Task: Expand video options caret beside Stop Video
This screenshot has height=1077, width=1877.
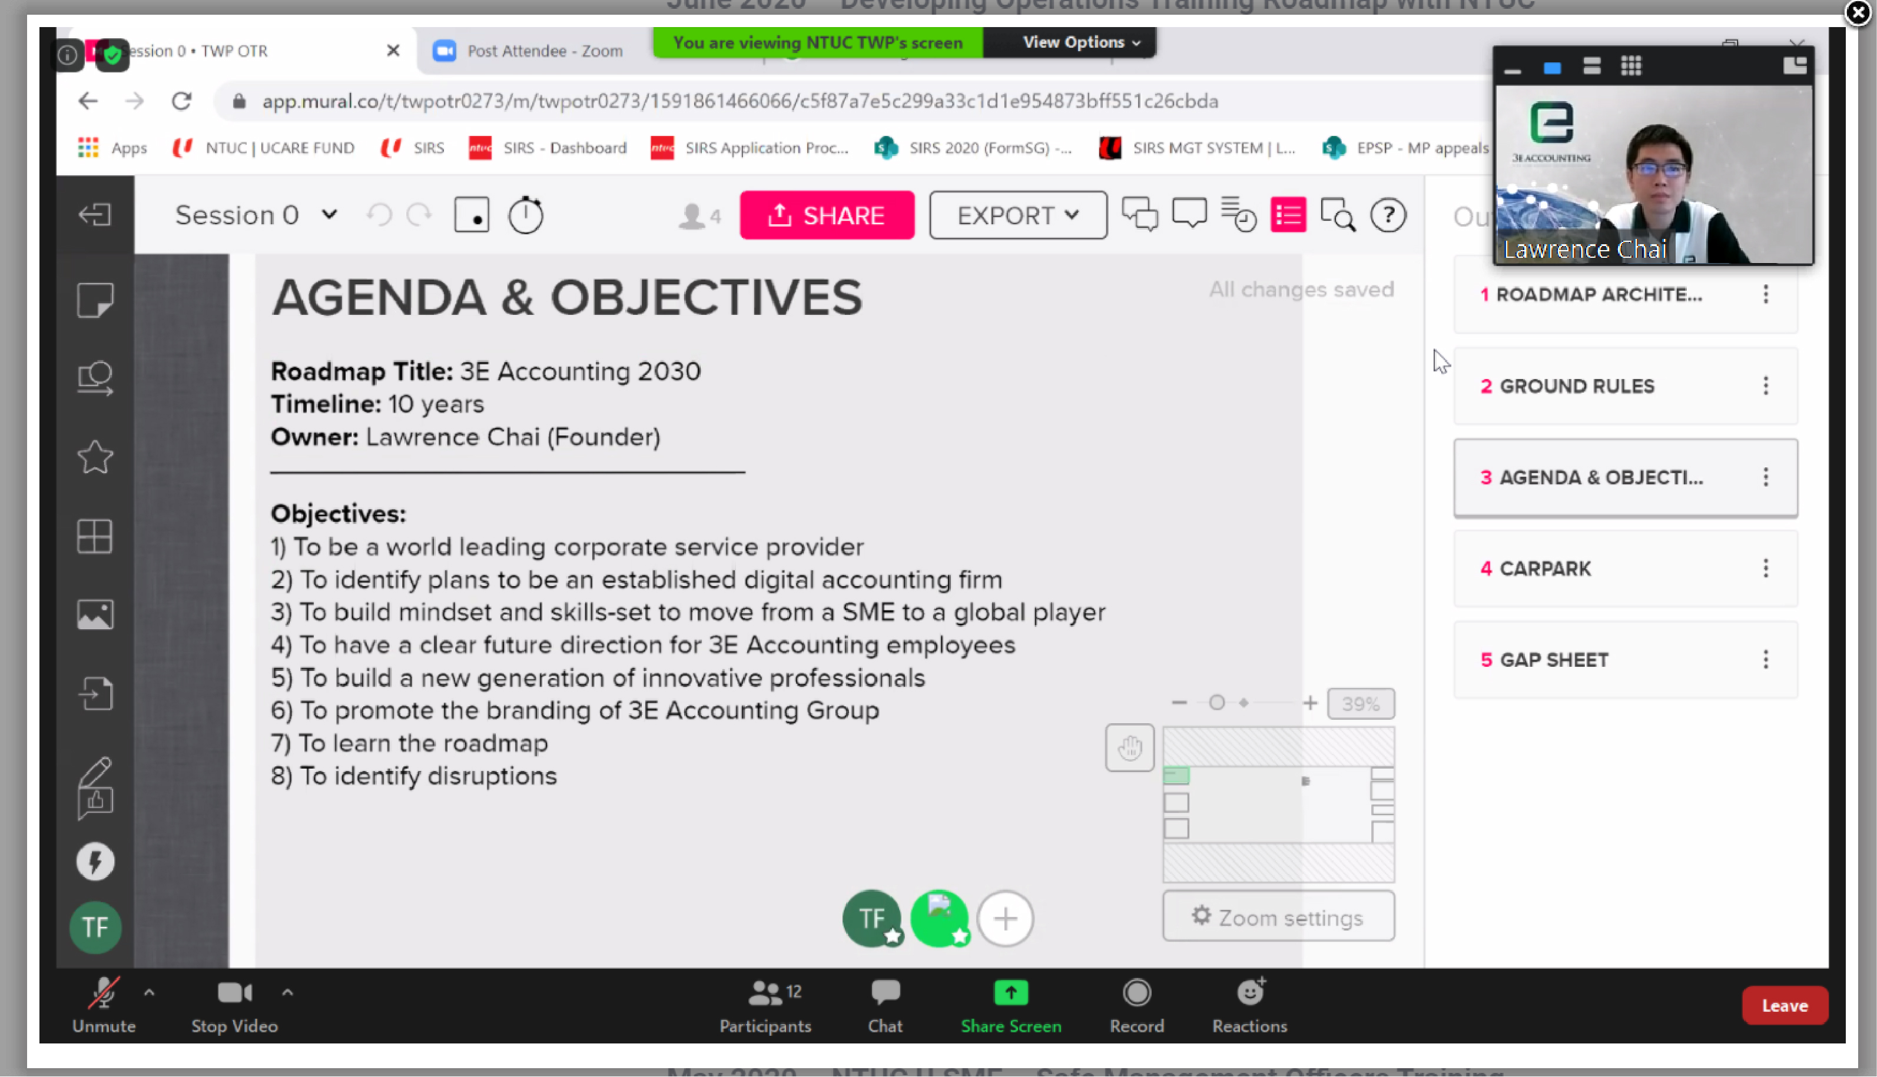Action: [287, 992]
